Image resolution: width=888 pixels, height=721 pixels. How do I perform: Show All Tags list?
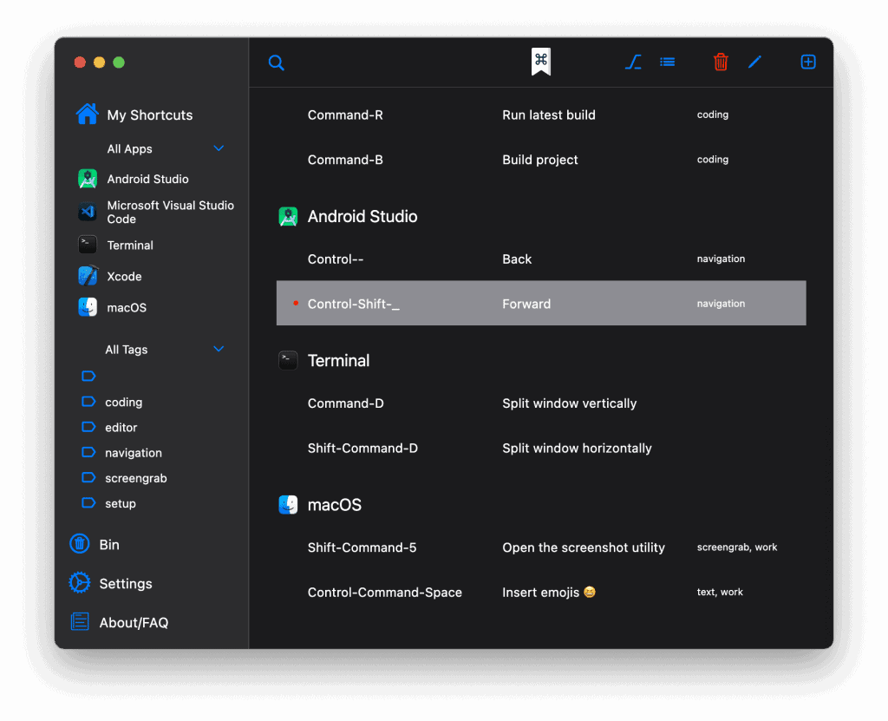click(x=127, y=350)
